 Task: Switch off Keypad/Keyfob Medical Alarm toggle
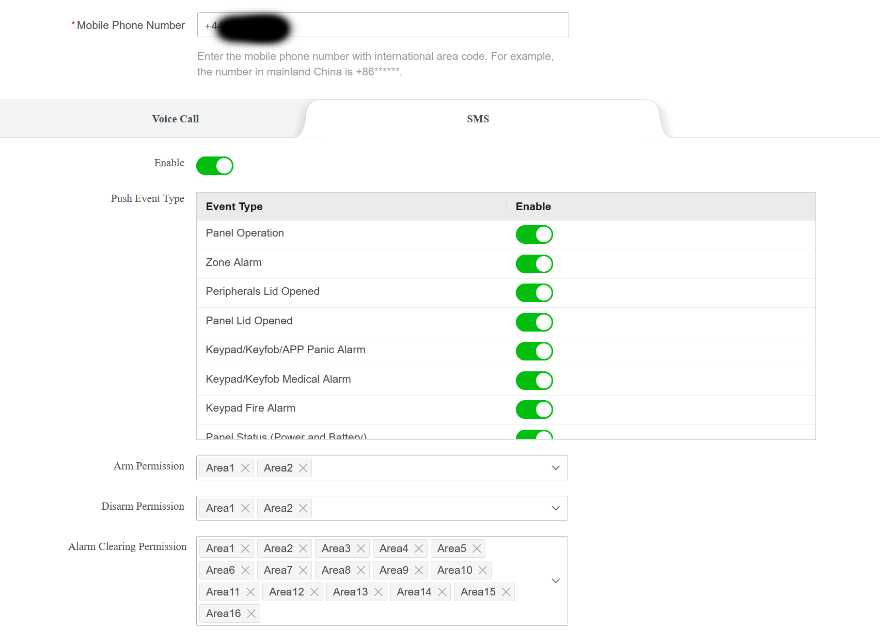click(534, 381)
